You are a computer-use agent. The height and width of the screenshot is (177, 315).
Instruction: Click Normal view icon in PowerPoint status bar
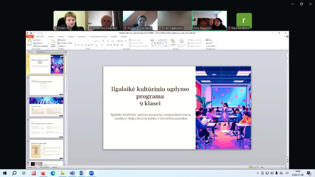pos(250,167)
